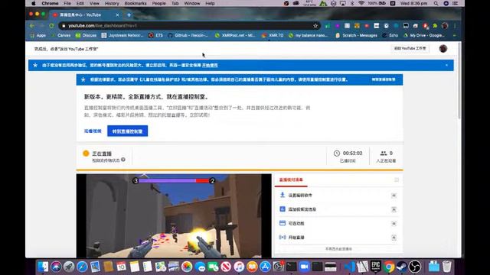Screen dimensions: 490x275
Task: Click the page vertical scrollbar
Action: (459, 81)
